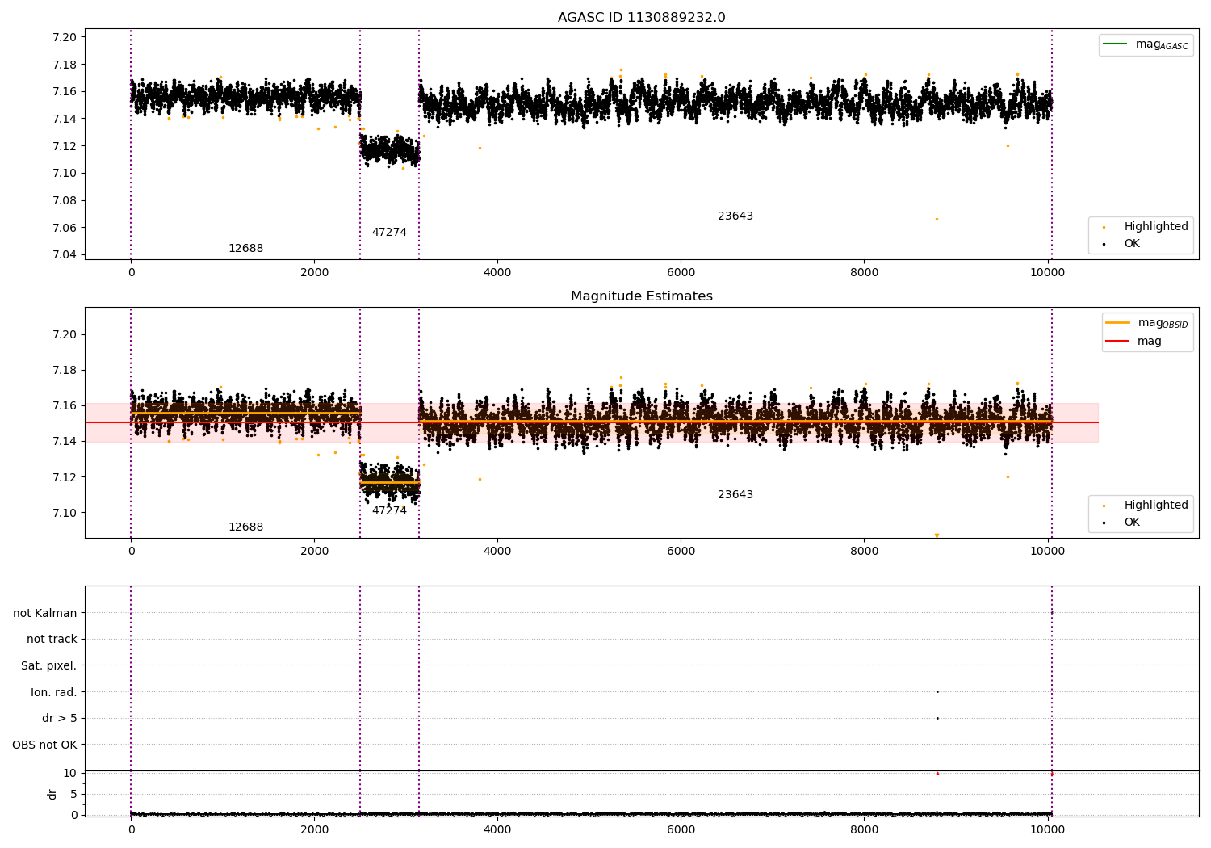Click the obsid label '12688' in top plot
The width and height of the screenshot is (1211, 848).
click(245, 248)
